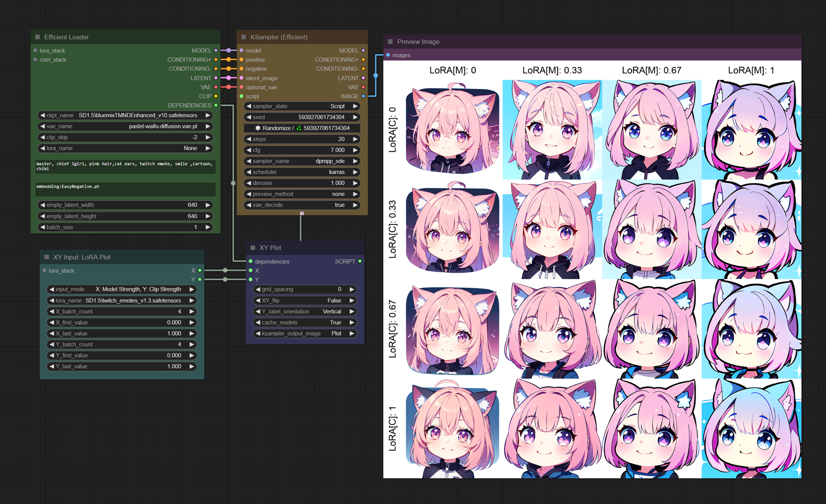Click Efficient Loader collapse square icon
Image resolution: width=826 pixels, height=504 pixels.
pos(37,37)
